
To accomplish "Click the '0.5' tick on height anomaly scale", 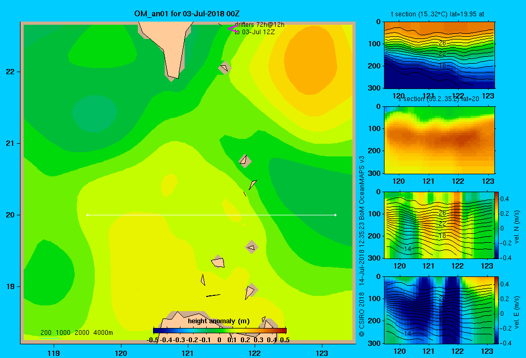I will tap(285, 340).
